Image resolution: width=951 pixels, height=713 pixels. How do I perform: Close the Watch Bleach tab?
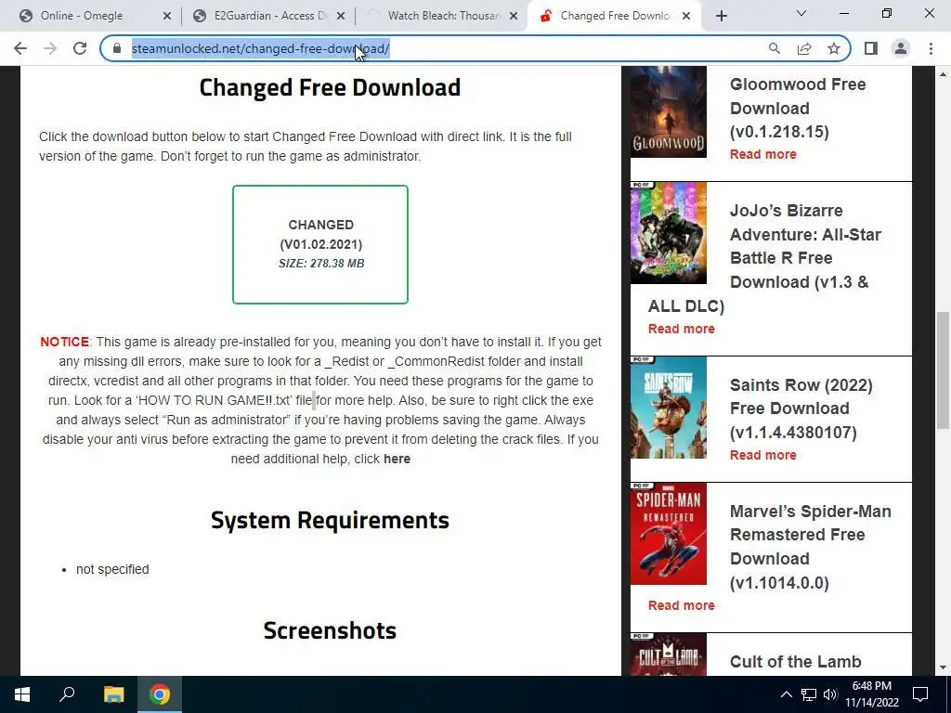click(x=514, y=17)
